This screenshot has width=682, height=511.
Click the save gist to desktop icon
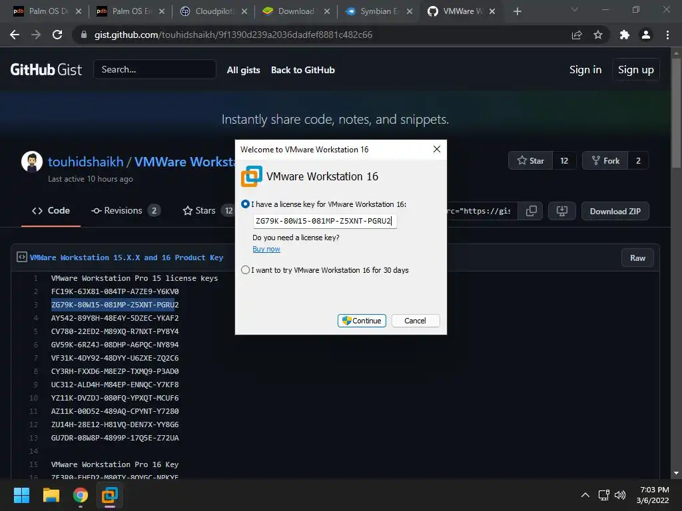(x=562, y=211)
